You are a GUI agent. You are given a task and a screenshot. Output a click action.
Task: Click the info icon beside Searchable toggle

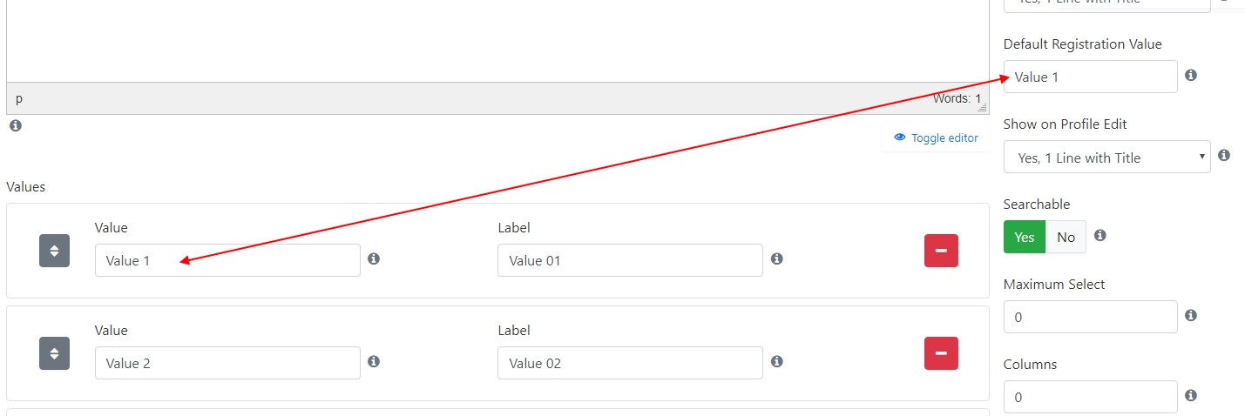(1100, 236)
